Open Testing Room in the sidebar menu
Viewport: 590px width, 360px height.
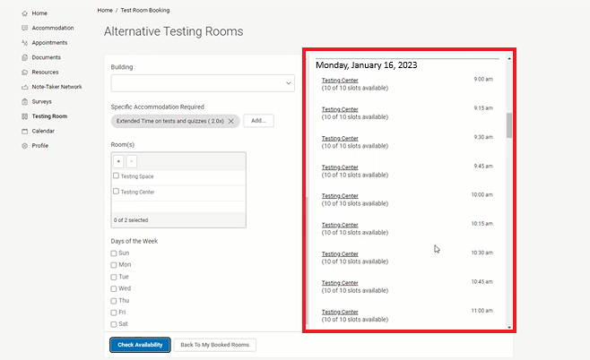(x=48, y=116)
